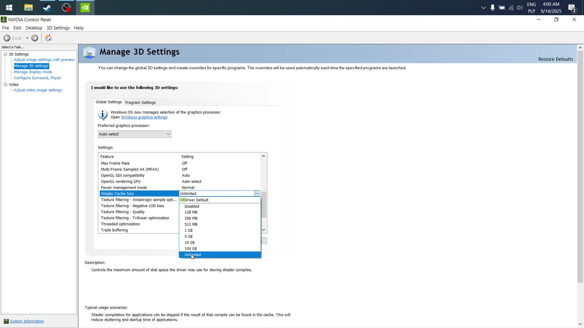Open the Windows Start menu

click(x=9, y=7)
